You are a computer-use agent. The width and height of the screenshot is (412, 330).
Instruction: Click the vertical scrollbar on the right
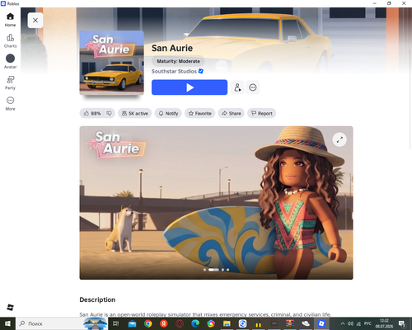click(410, 99)
